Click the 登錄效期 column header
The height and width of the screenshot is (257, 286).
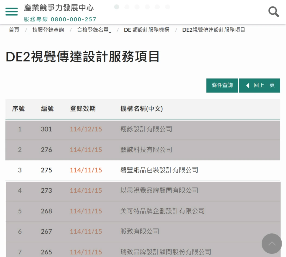coord(83,109)
